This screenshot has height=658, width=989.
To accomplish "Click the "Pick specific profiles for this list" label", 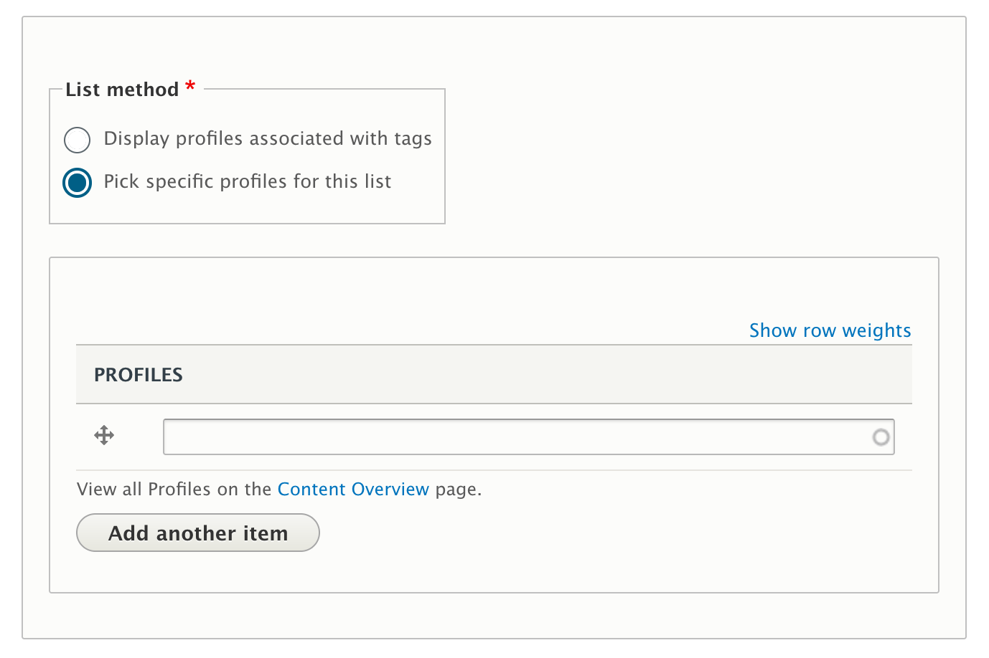I will [248, 181].
